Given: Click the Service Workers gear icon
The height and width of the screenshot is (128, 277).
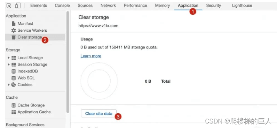Looking at the screenshot, I should 14,30.
